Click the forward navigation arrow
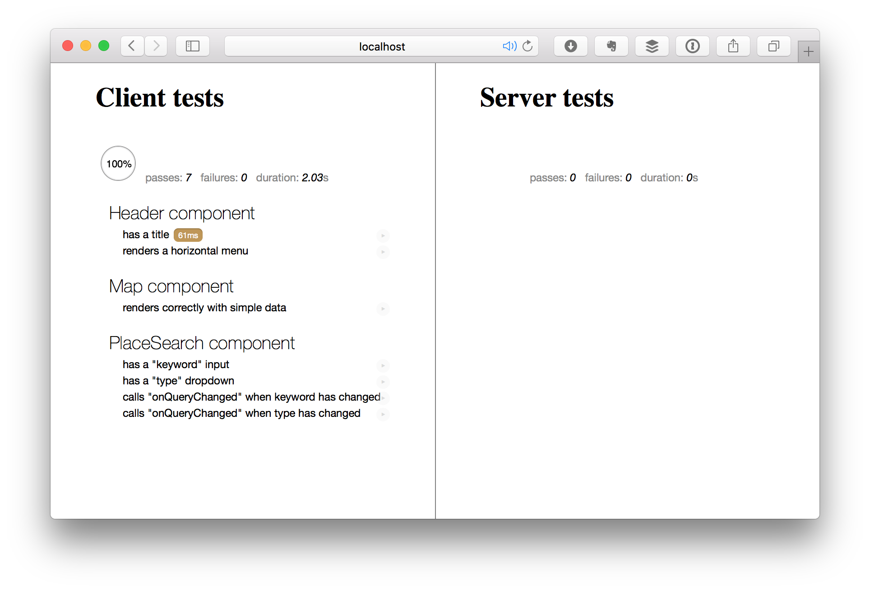 [x=156, y=46]
